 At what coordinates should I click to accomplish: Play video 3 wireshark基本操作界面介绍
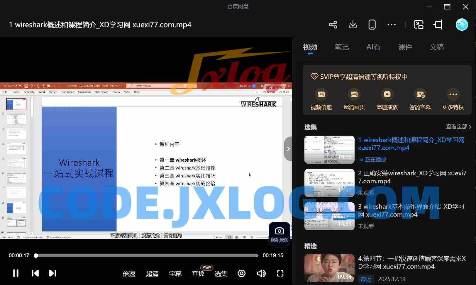(x=330, y=216)
